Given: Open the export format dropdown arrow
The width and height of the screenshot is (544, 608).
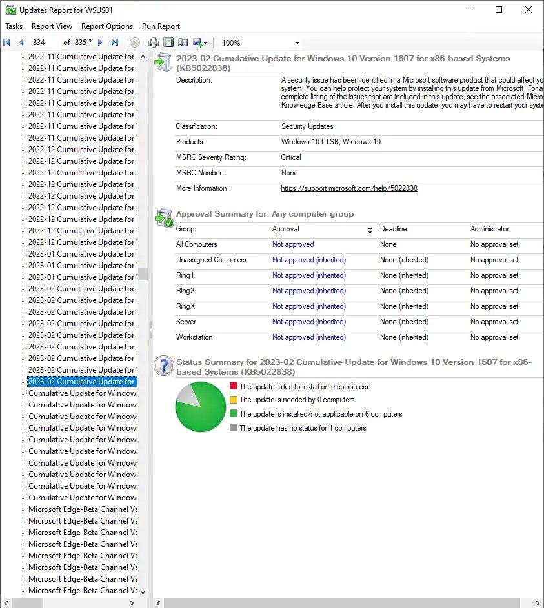Looking at the screenshot, I should tap(205, 43).
